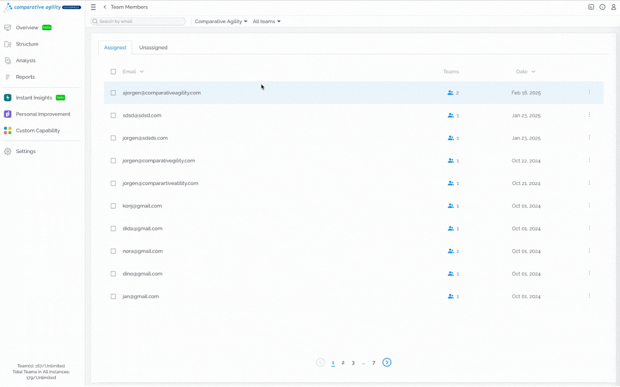620x387 pixels.
Task: Check the box for nora@gmail.com
Action: (113, 251)
